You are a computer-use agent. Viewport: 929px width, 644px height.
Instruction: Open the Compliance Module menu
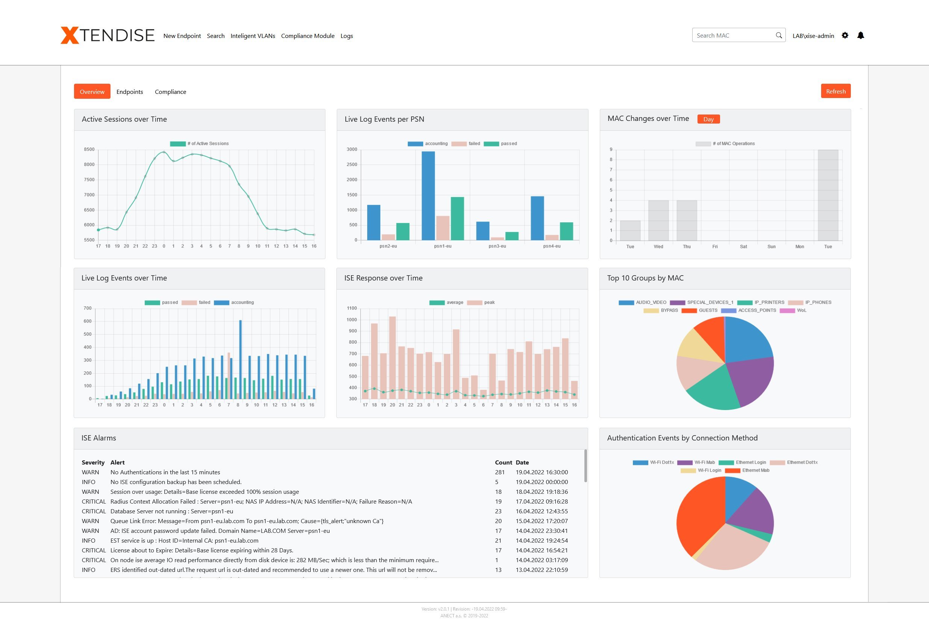click(x=308, y=36)
